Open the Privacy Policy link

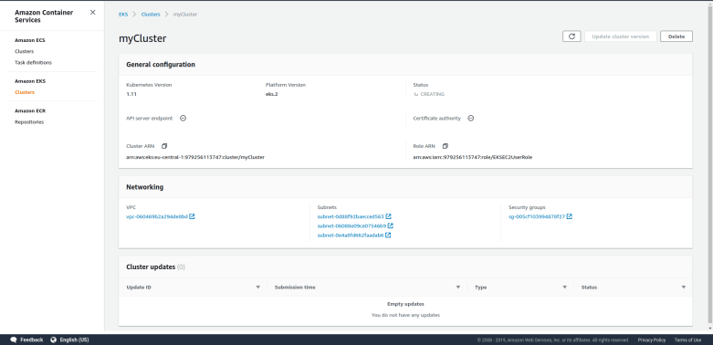(651, 340)
